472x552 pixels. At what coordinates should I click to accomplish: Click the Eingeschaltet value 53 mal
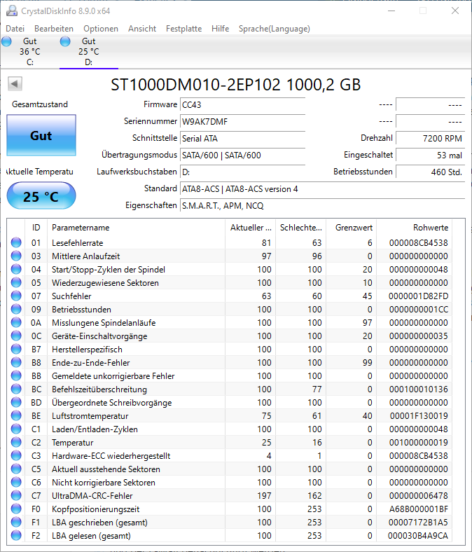point(431,156)
